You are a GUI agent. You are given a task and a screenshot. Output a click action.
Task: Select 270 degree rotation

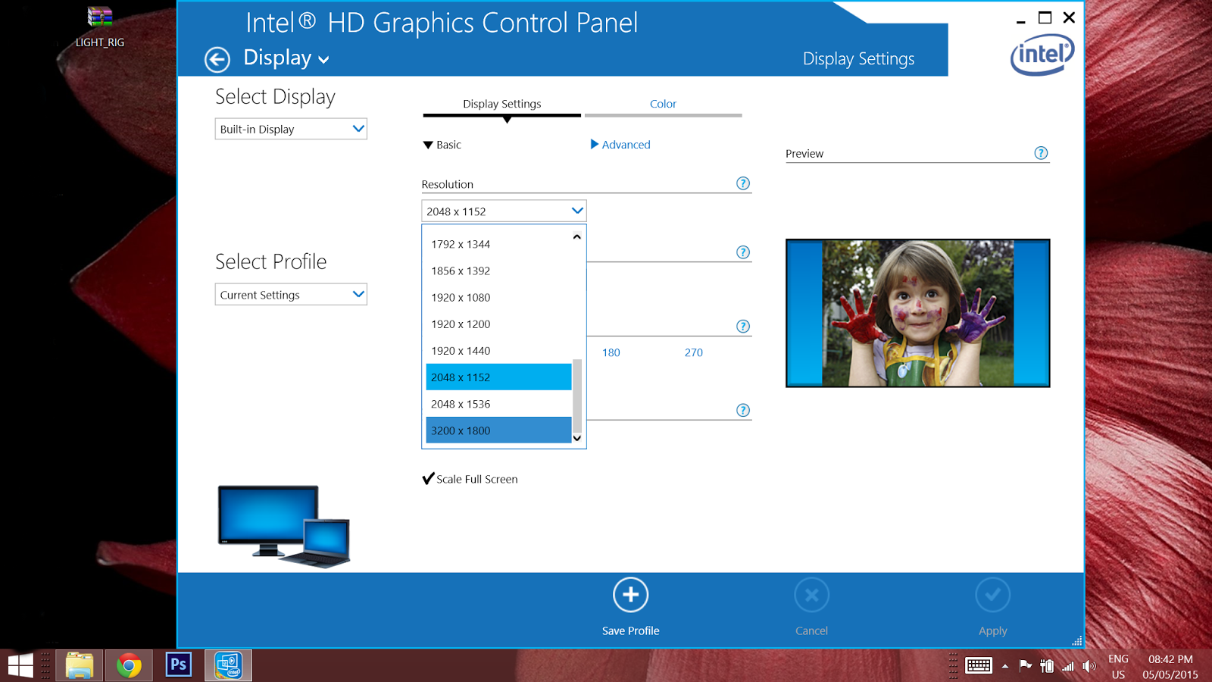tap(694, 352)
